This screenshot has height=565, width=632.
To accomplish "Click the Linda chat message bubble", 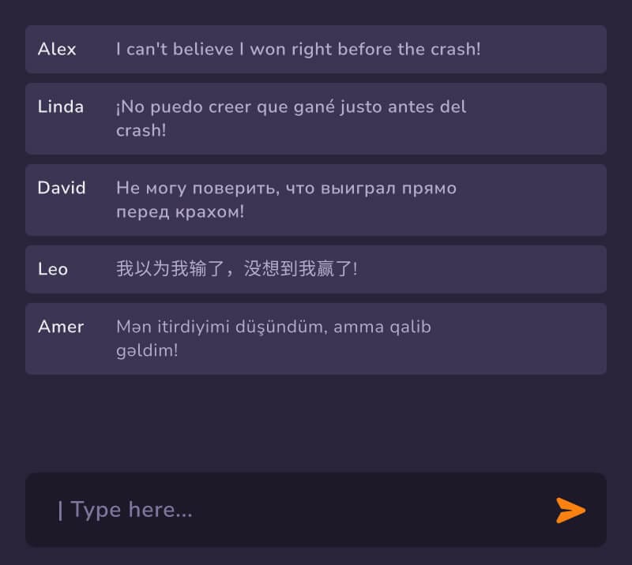I will 316,119.
